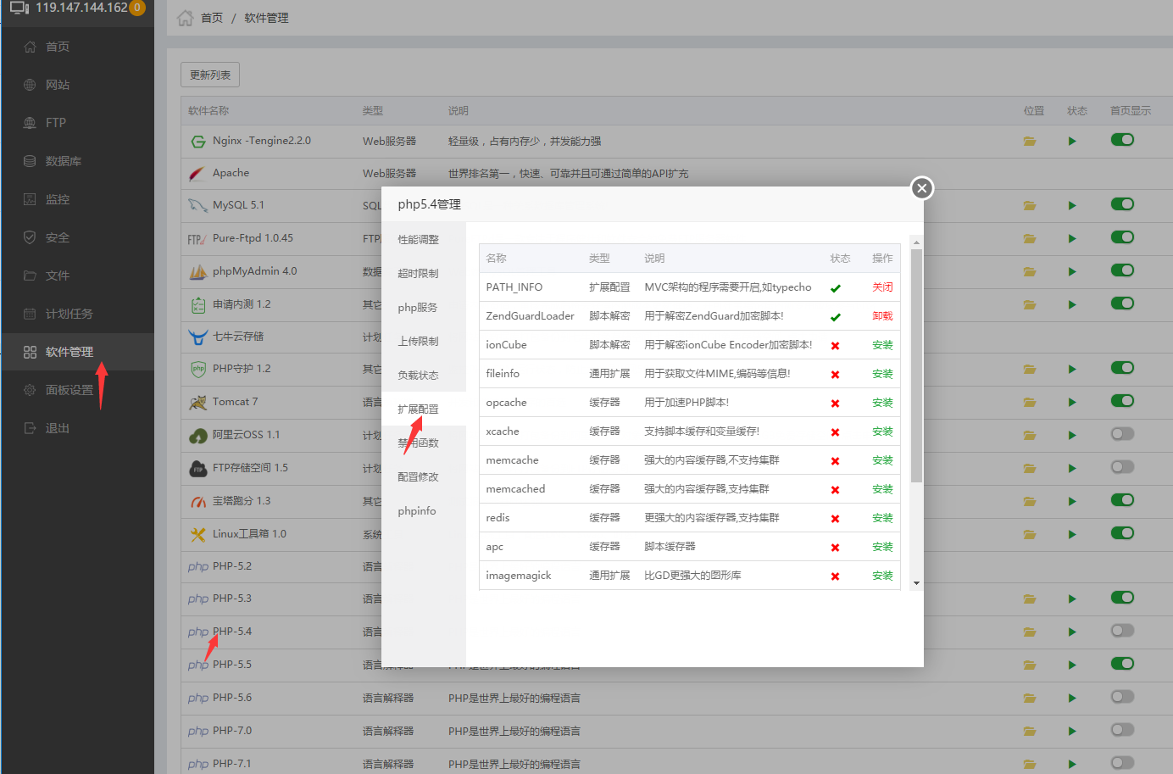Open folder location for Tomcat 7
This screenshot has width=1173, height=774.
pyautogui.click(x=1030, y=403)
